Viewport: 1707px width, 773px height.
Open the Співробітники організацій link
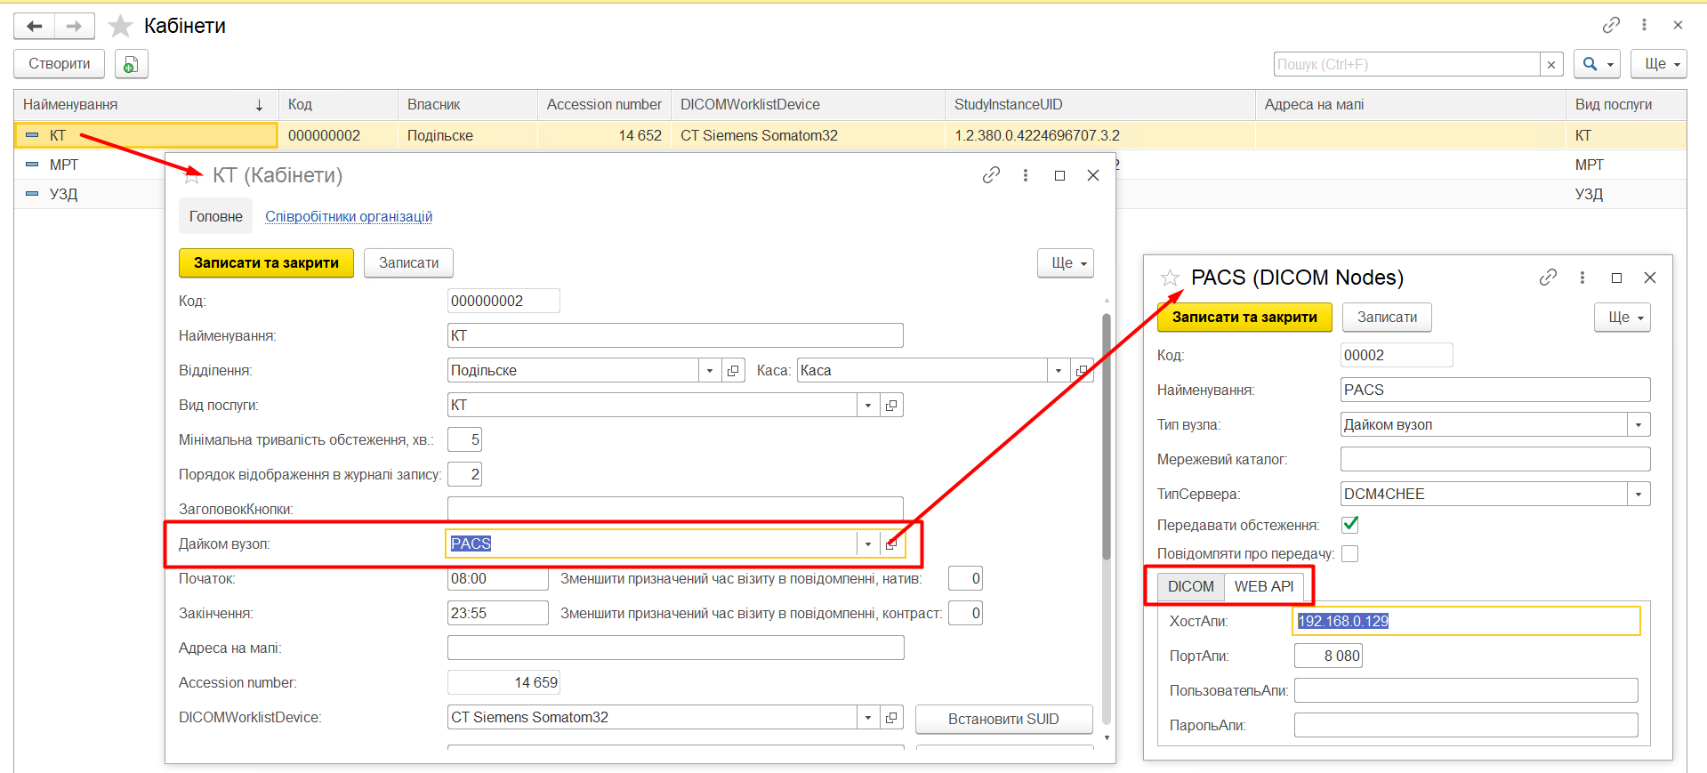click(x=349, y=216)
